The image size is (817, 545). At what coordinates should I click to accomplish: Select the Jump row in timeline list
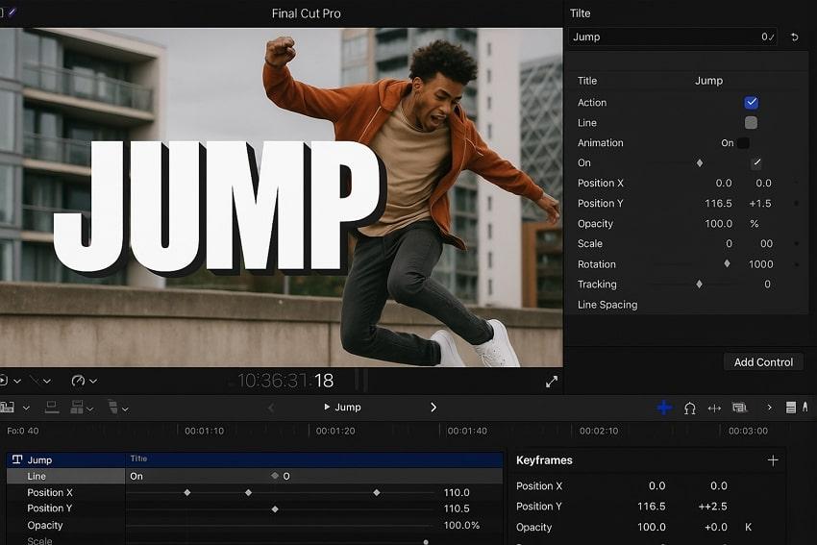tap(40, 460)
